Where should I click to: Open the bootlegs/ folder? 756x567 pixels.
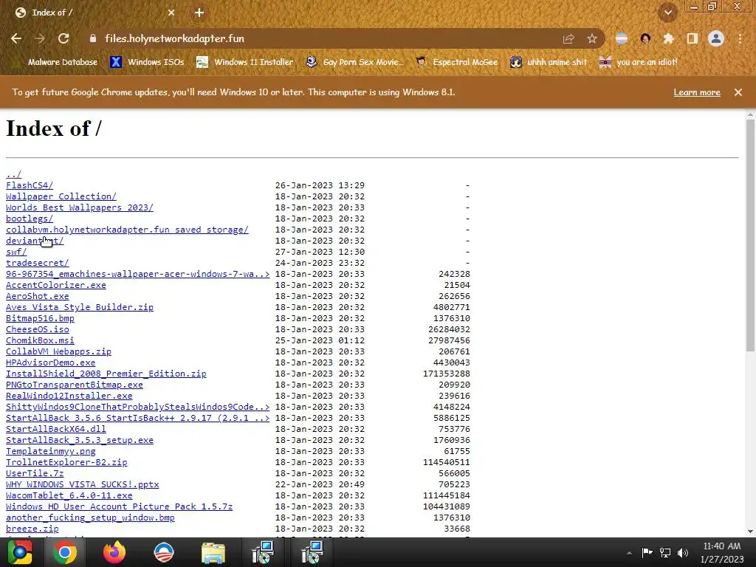30,219
